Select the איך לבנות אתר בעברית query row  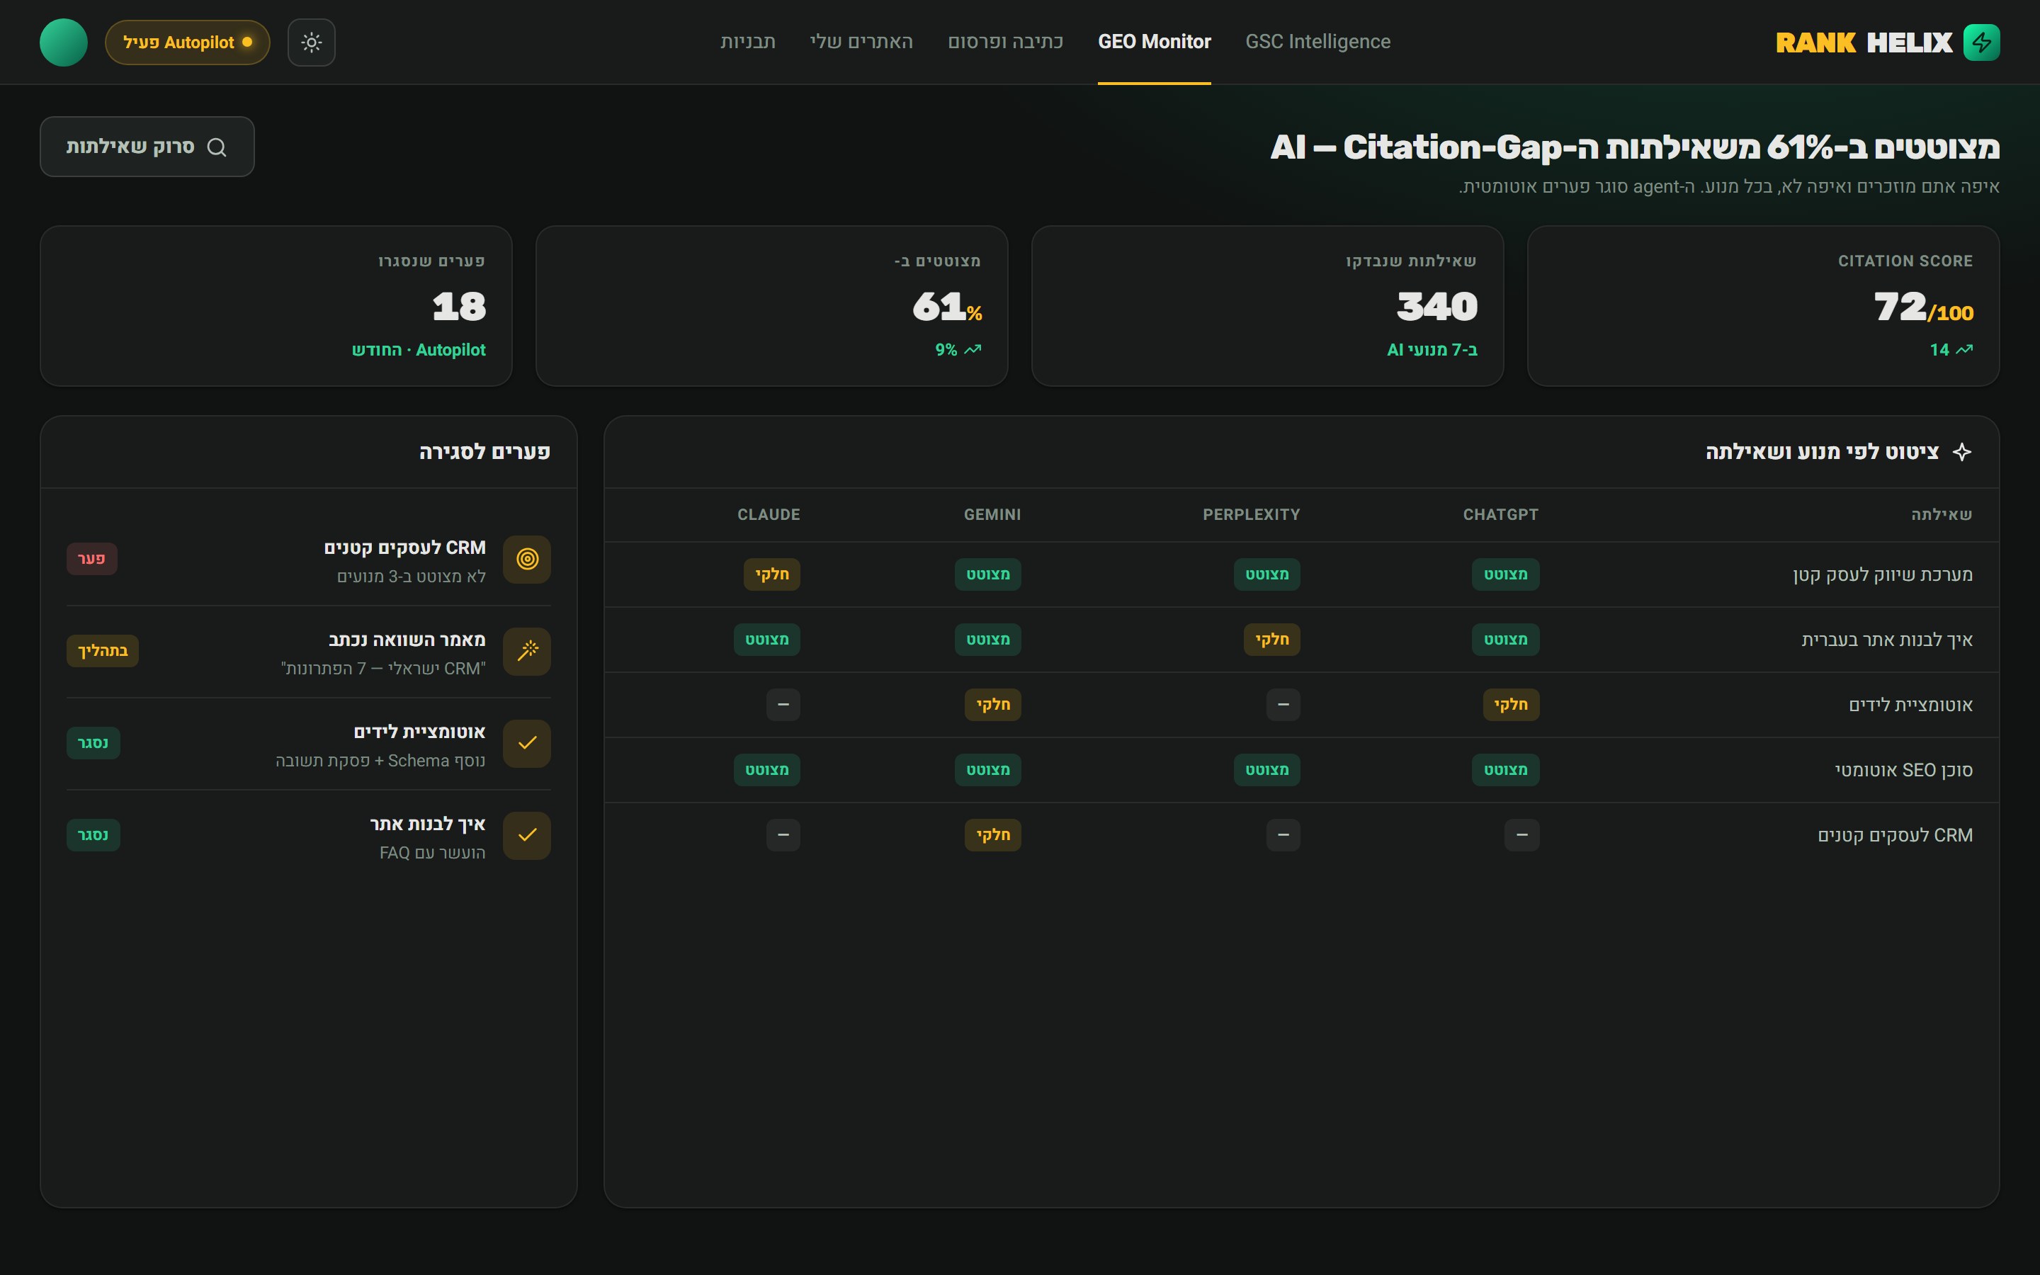(1301, 639)
